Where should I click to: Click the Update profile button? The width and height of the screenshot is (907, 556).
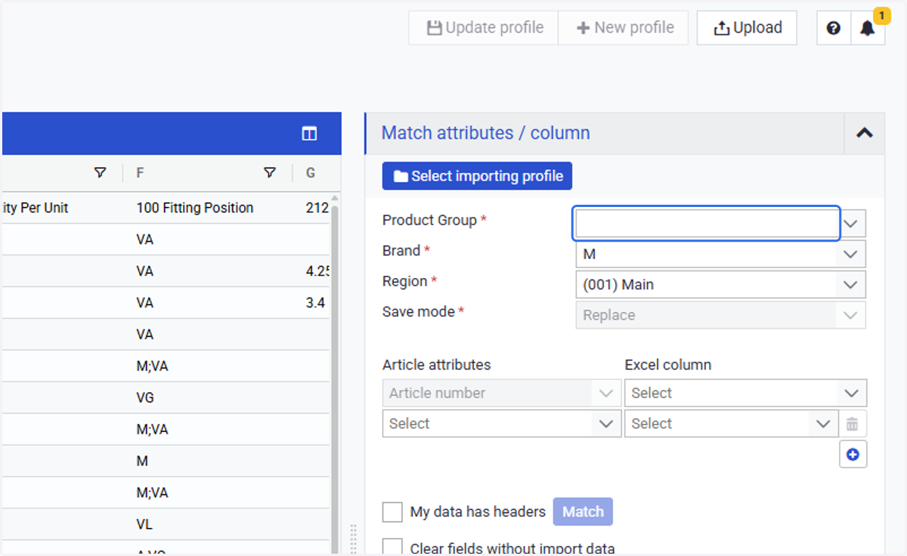click(x=484, y=28)
